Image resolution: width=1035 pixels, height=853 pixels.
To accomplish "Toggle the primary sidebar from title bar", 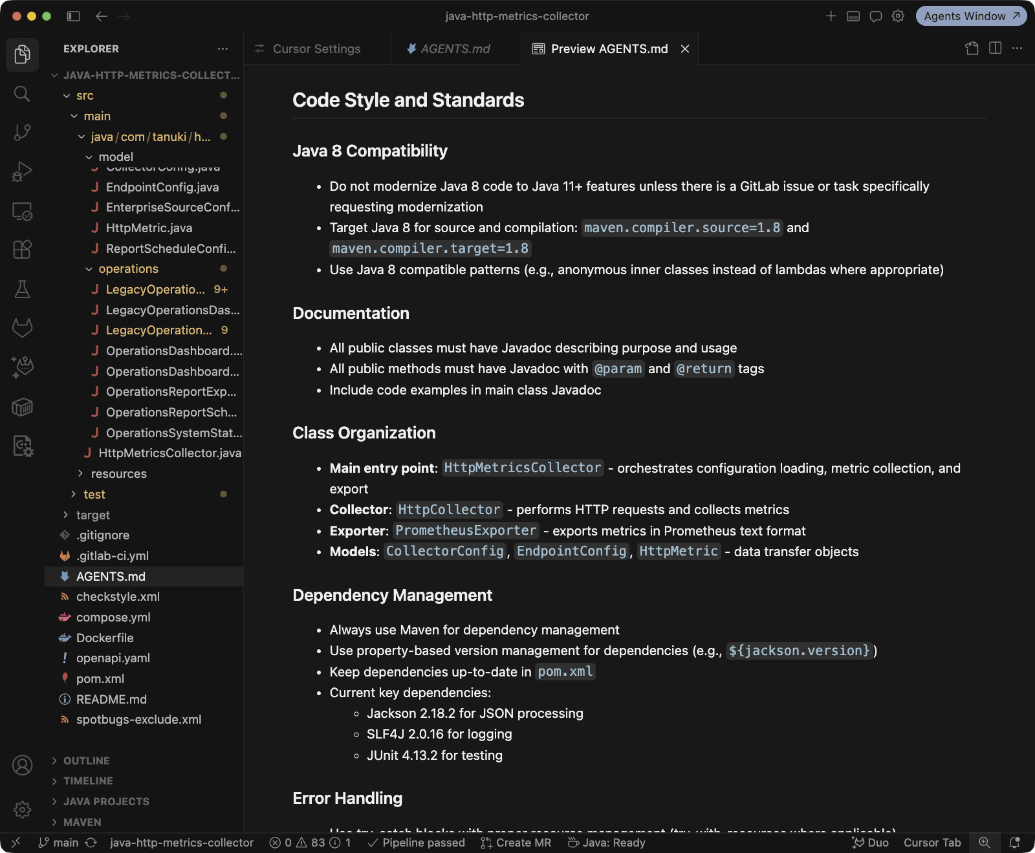I will pos(73,16).
